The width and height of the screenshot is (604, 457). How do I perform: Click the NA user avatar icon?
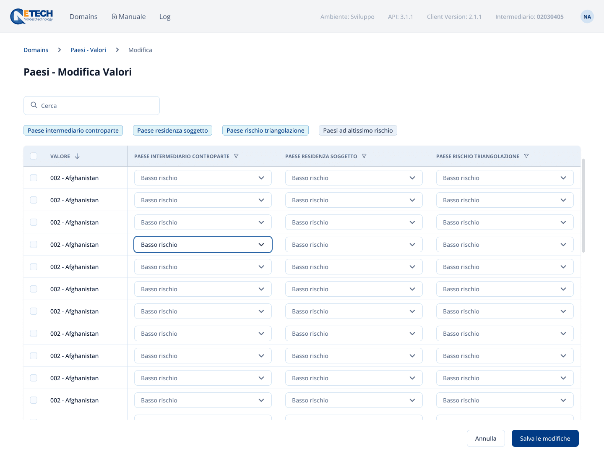tap(587, 17)
